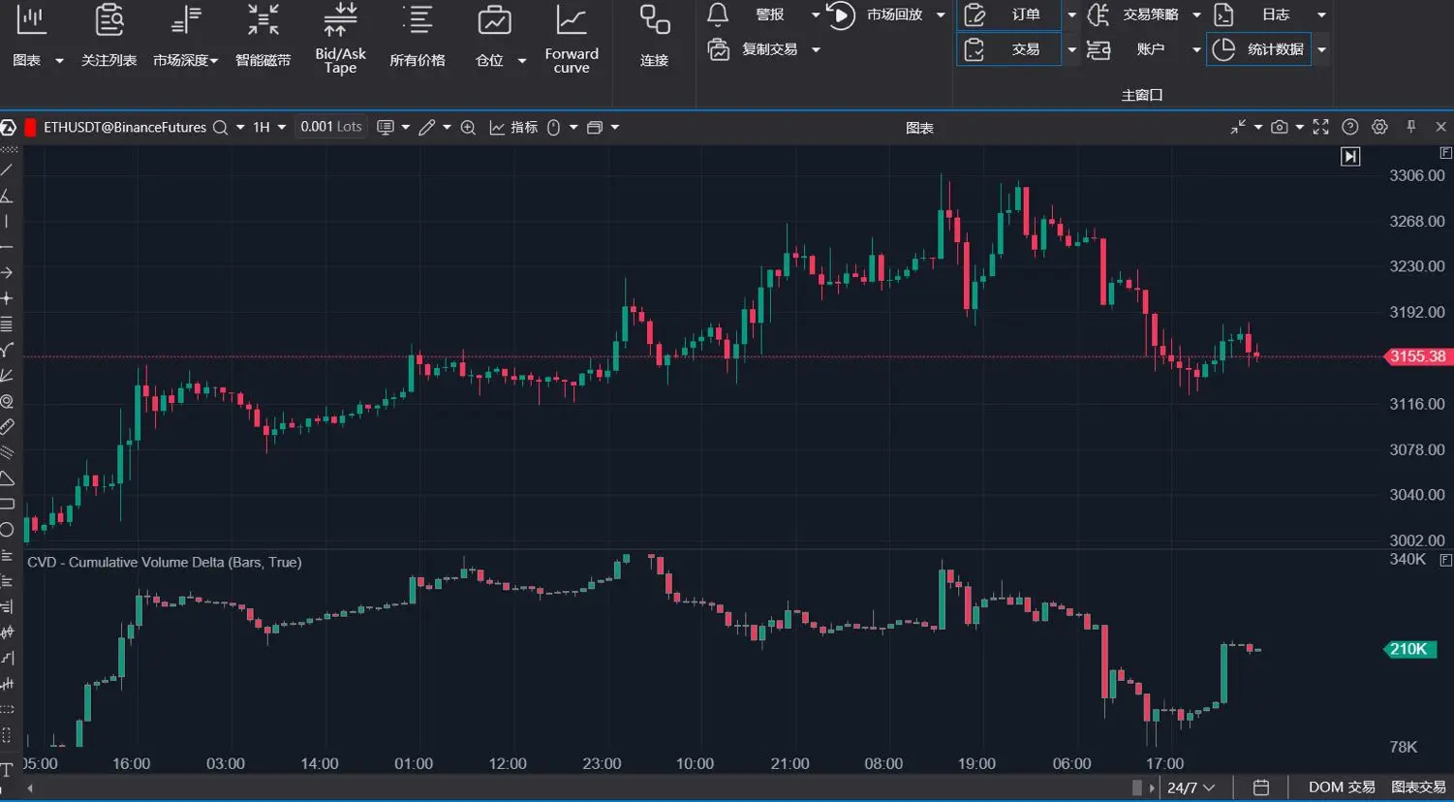Open the 图表 (Chart) panel

pos(28,37)
